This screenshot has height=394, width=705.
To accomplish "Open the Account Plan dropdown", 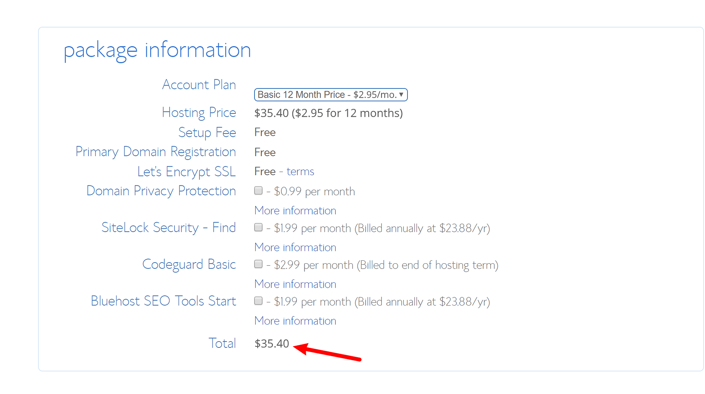I will click(330, 95).
